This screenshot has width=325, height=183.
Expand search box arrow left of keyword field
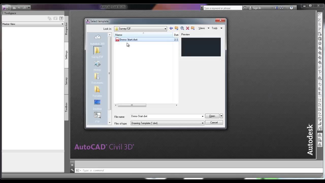click(202, 8)
